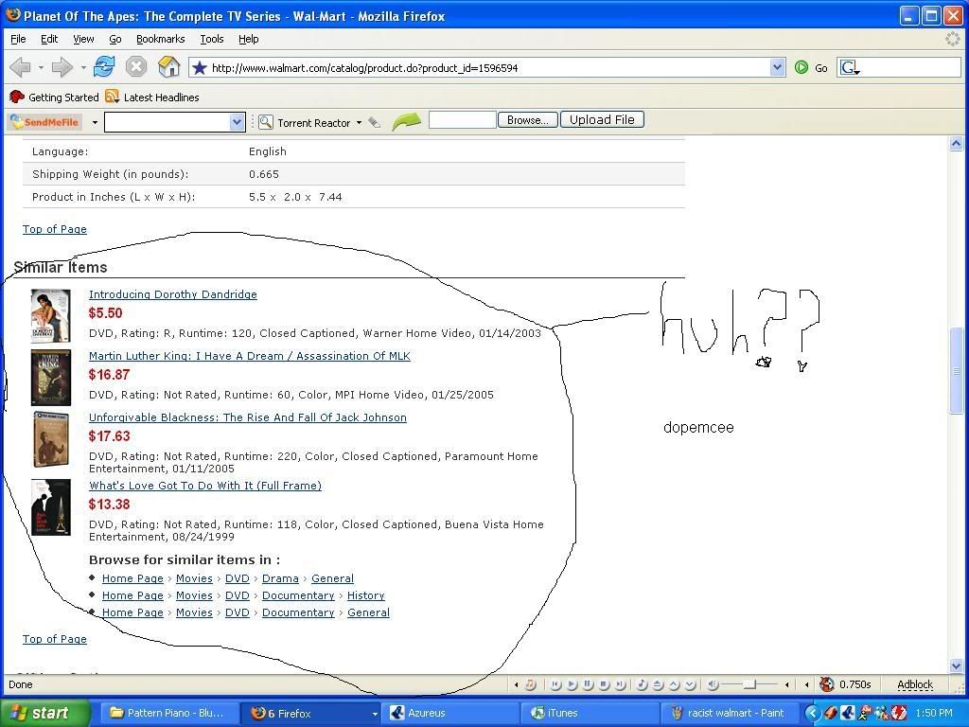
Task: Open the Edit menu
Action: 49,39
